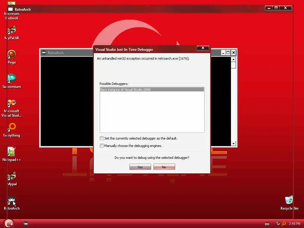Enable set selected debugger as default checkbox
The width and height of the screenshot is (304, 228).
(102, 138)
